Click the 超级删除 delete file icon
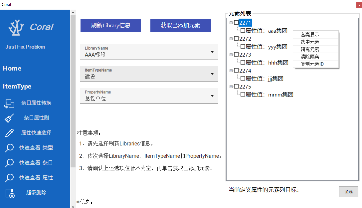 point(10,193)
